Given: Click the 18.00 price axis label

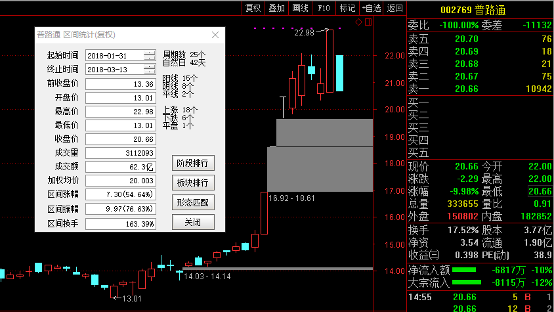Looking at the screenshot, I should 394,163.
